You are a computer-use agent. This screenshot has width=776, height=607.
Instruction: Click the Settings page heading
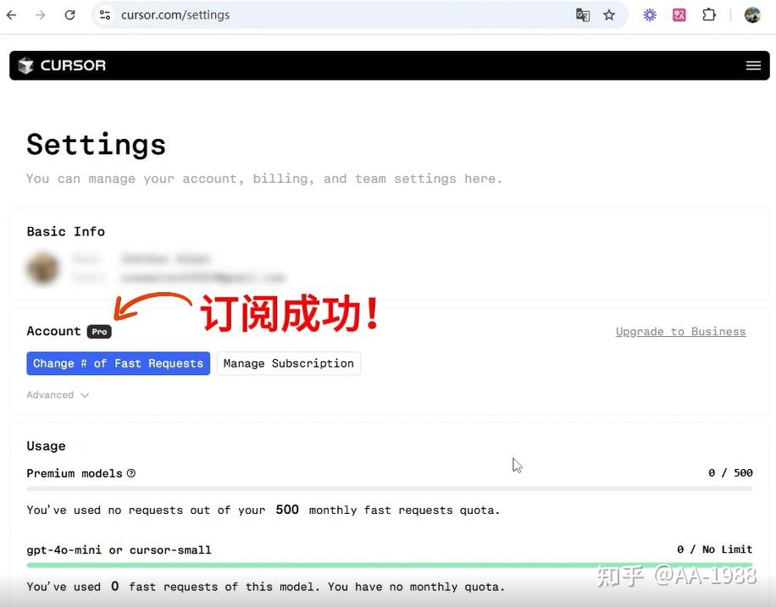[x=96, y=144]
